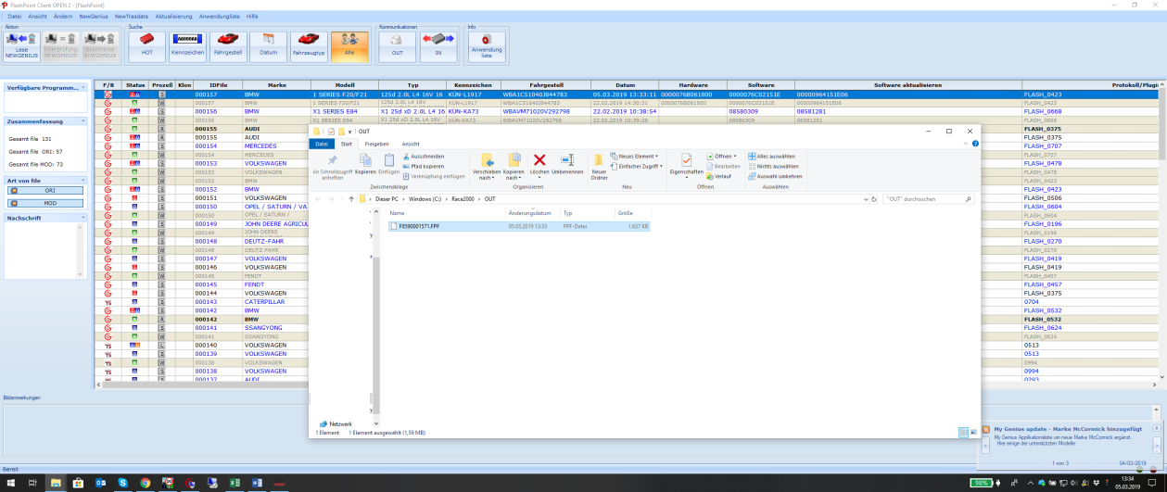Collapse the Art von file panel
1167x492 pixels.
(83, 180)
